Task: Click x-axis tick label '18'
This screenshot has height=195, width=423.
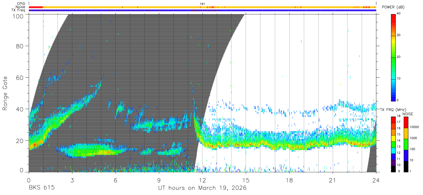Action: point(289,180)
